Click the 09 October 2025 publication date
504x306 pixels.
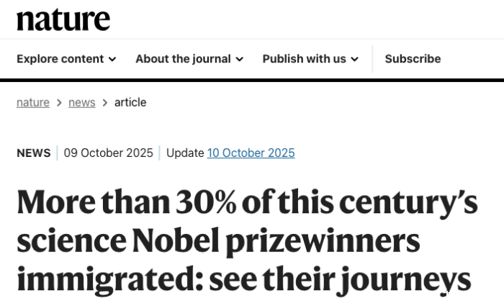108,153
